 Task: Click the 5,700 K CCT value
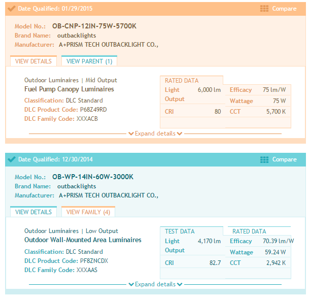pos(276,112)
